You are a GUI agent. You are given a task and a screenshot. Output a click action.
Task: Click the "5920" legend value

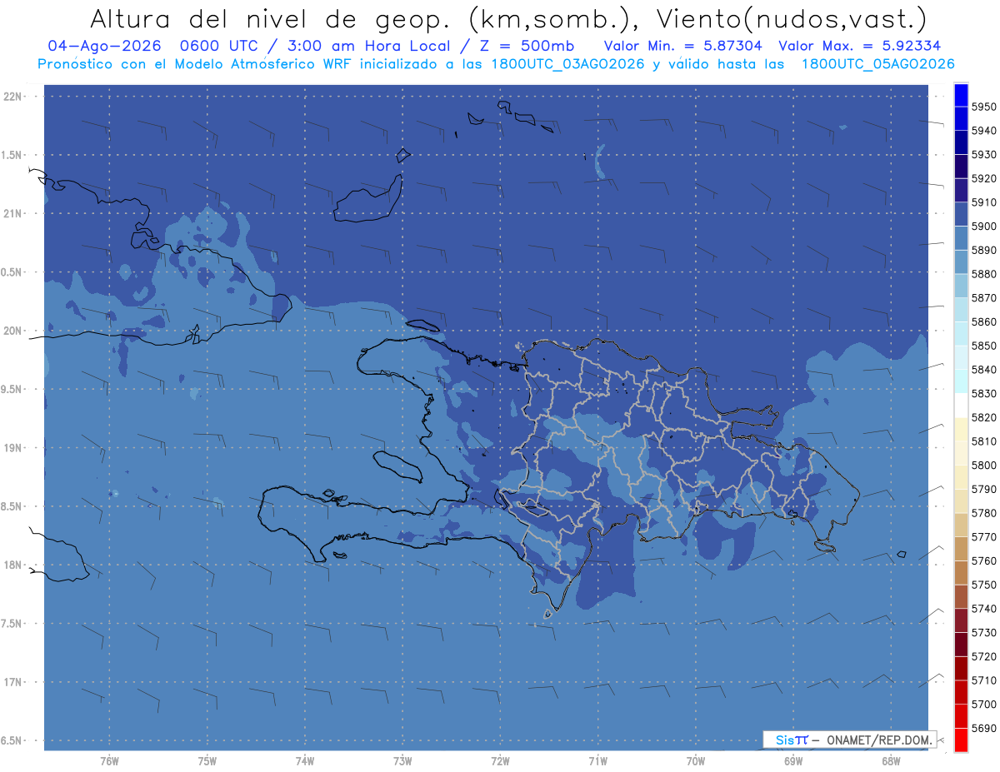coord(983,178)
